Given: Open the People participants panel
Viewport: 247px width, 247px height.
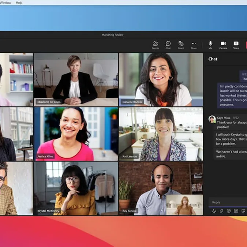Looking at the screenshot, I should (x=155, y=45).
